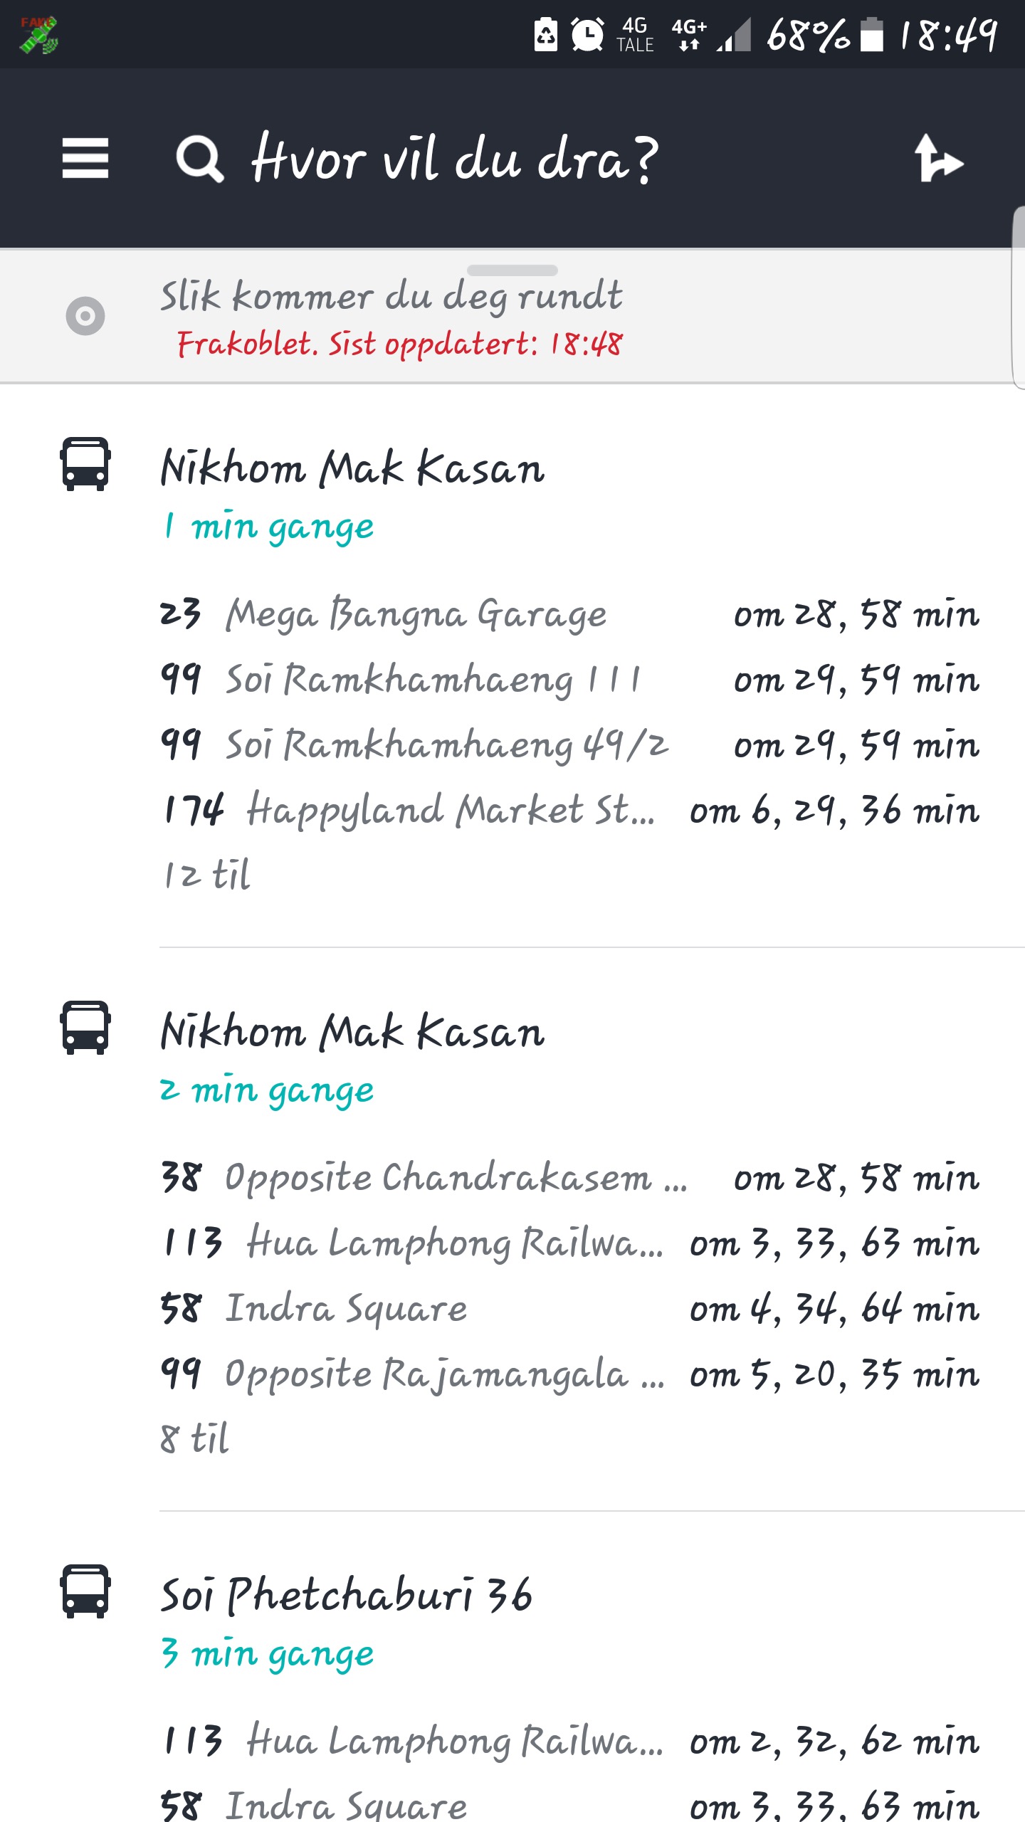The height and width of the screenshot is (1822, 1025).
Task: Tap bus icon for second Nikhom Mak Kasan
Action: point(85,1028)
